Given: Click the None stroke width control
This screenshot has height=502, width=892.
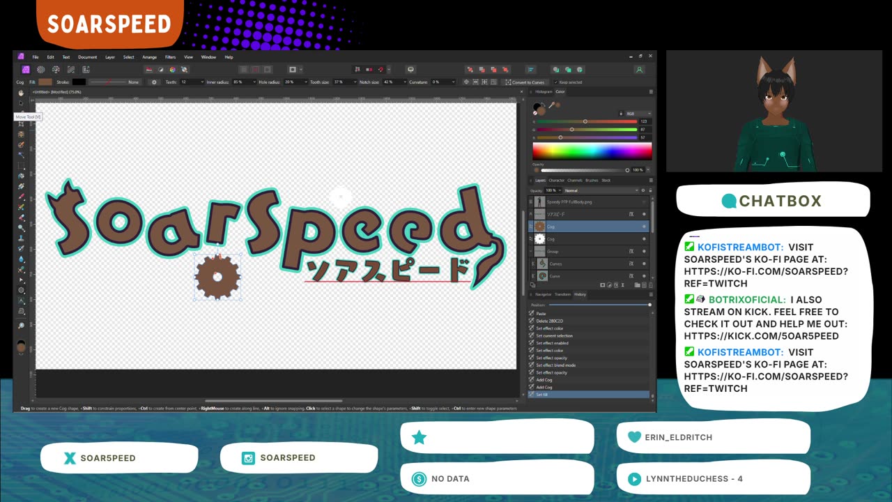Looking at the screenshot, I should point(114,82).
